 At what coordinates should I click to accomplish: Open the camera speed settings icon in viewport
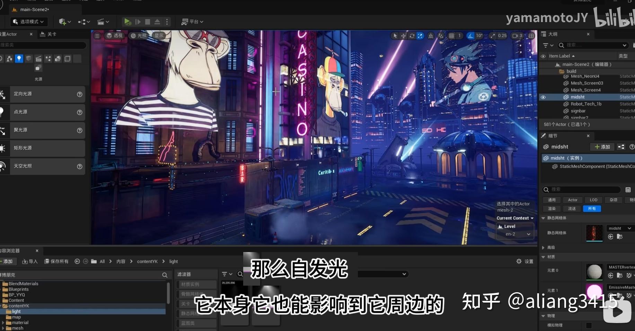pyautogui.click(x=515, y=36)
